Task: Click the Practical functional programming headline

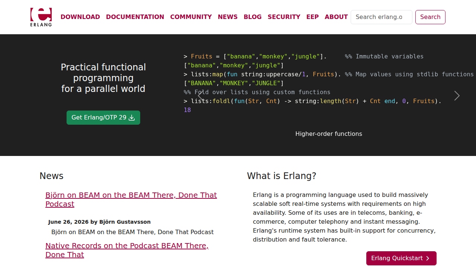Action: [x=103, y=78]
